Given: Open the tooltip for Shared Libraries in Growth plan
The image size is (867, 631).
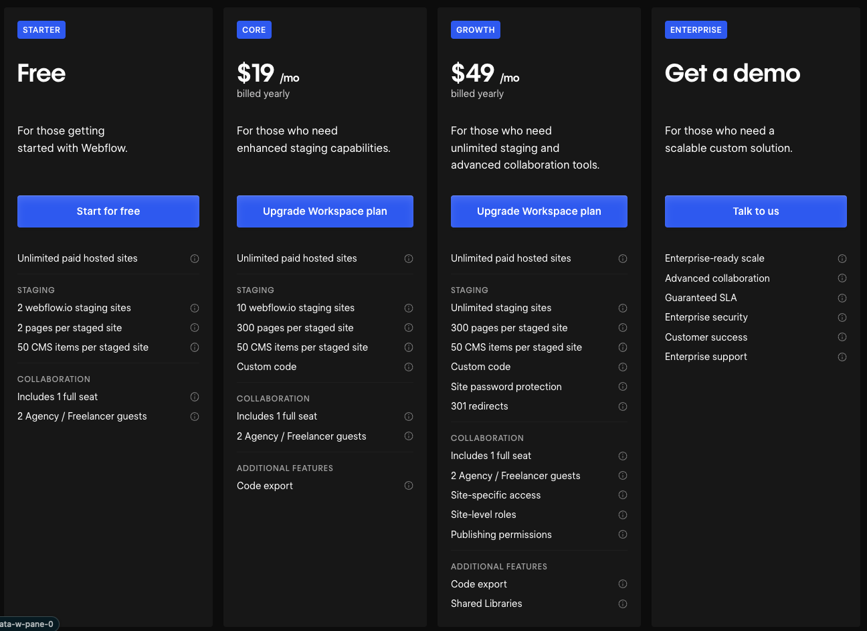Looking at the screenshot, I should point(623,604).
